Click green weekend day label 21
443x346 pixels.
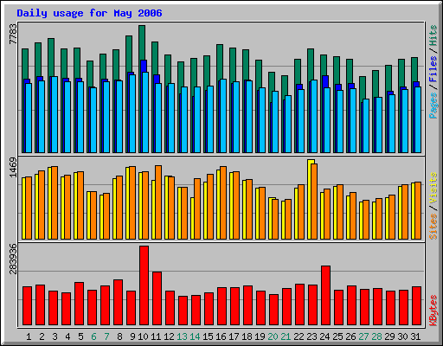(286, 336)
